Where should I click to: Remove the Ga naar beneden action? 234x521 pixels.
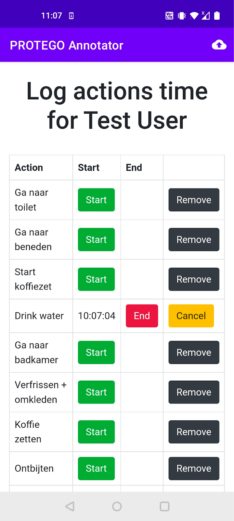point(194,239)
